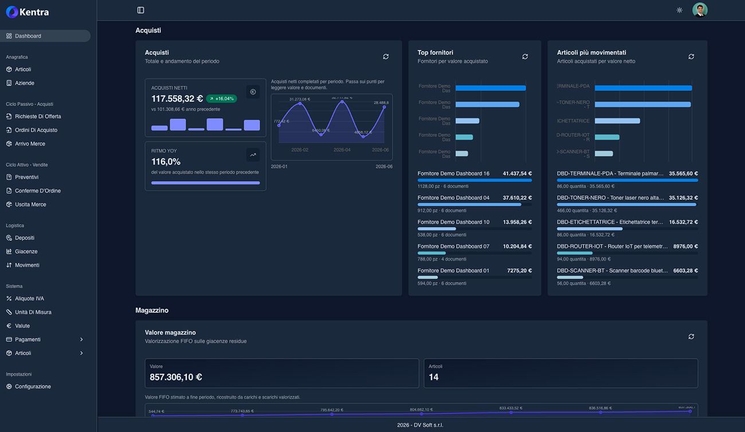Open Fornitore Demo Dashboard 10 row
Viewport: 745px width, 432px height.
pyautogui.click(x=475, y=228)
